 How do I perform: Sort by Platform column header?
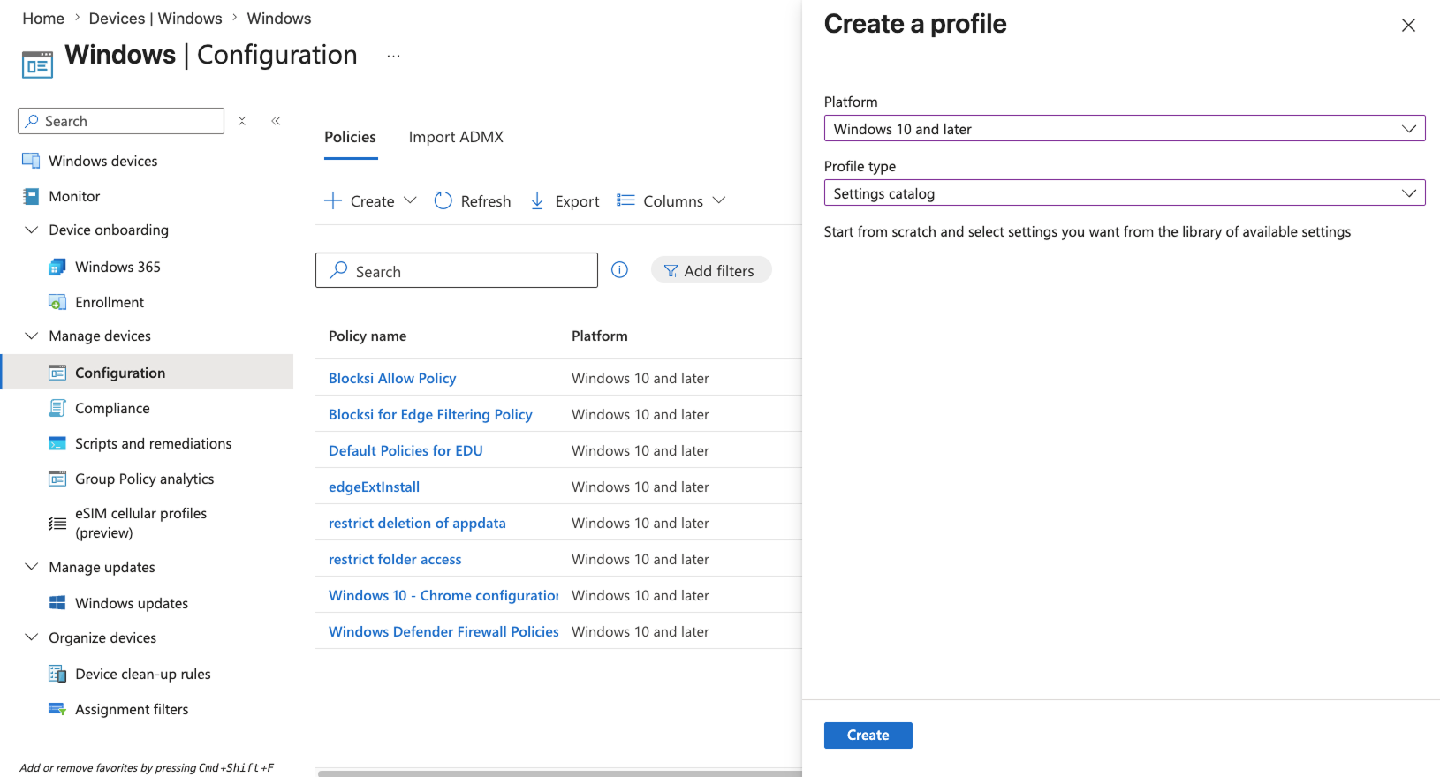coord(600,336)
